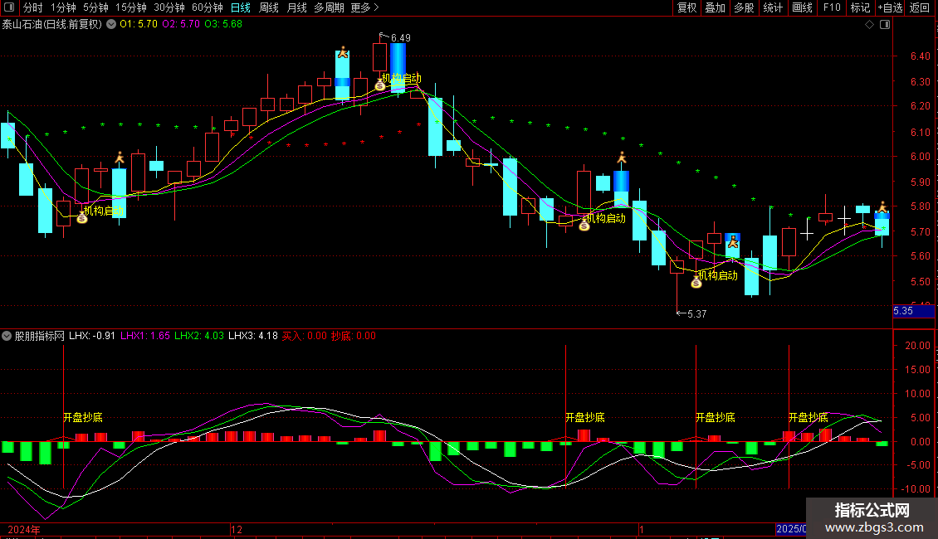Image resolution: width=938 pixels, height=539 pixels.
Task: Click the diamond icon in chart header
Action: [x=870, y=24]
